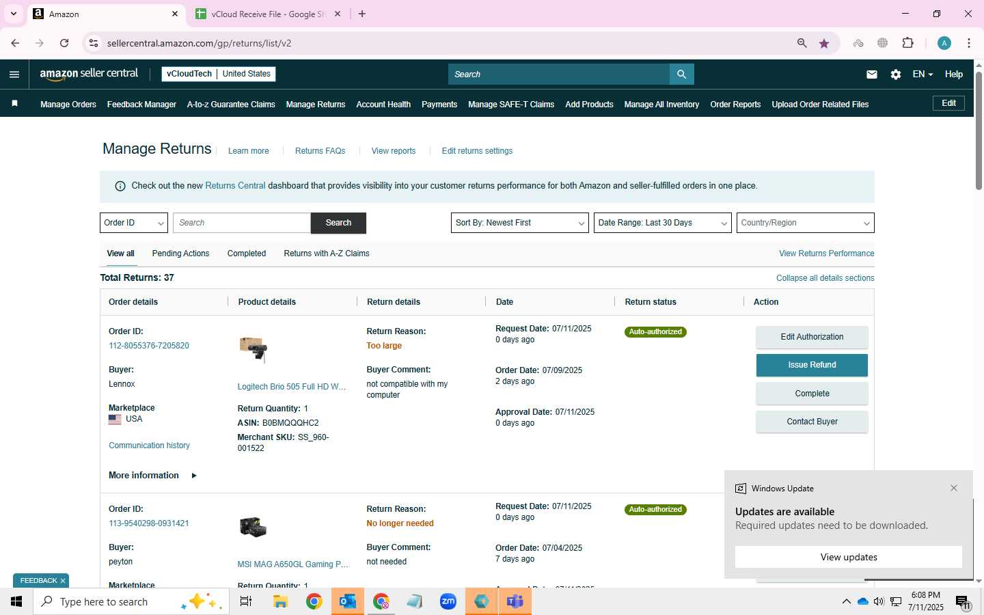Open the Chrome extensions puzzle icon
Viewport: 984px width, 615px height.
tap(908, 43)
